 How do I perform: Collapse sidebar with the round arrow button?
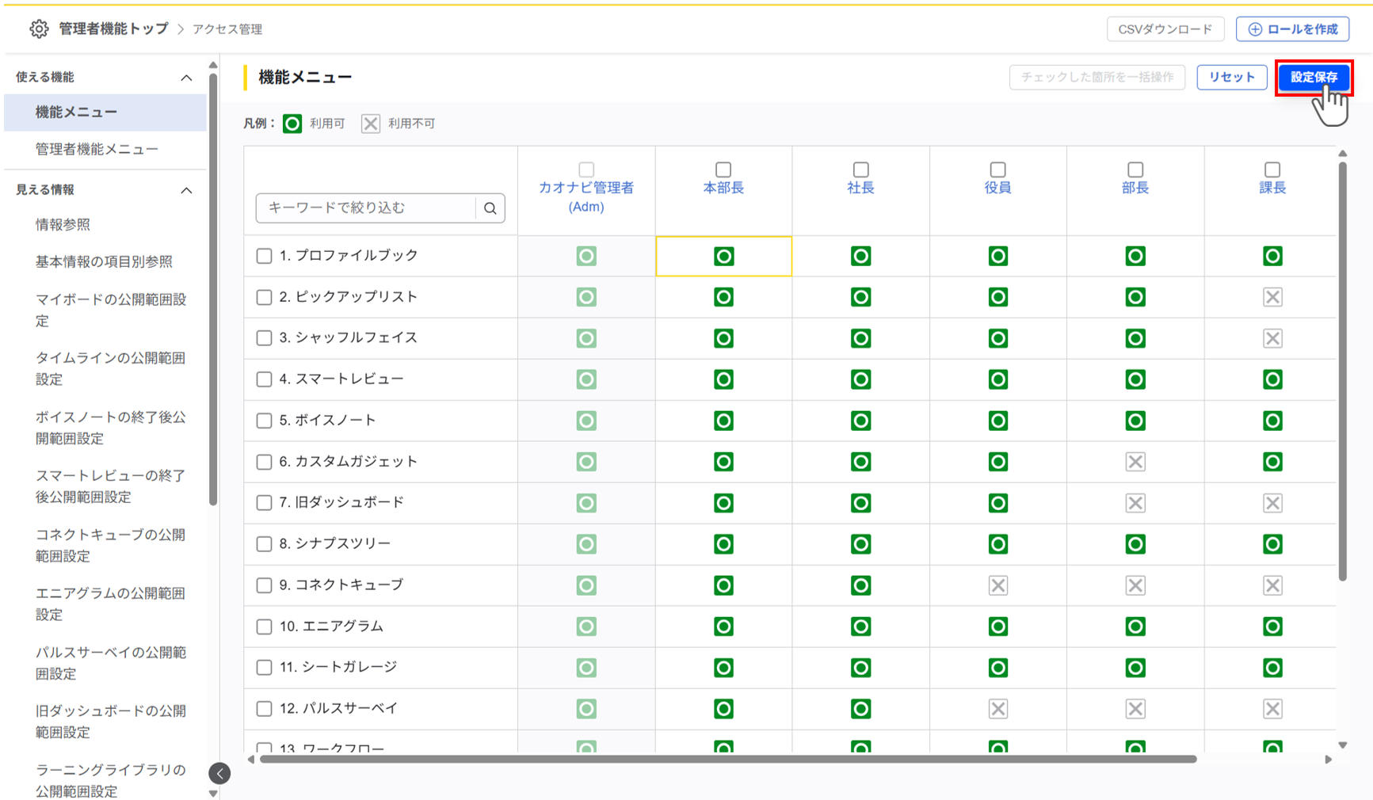point(219,773)
